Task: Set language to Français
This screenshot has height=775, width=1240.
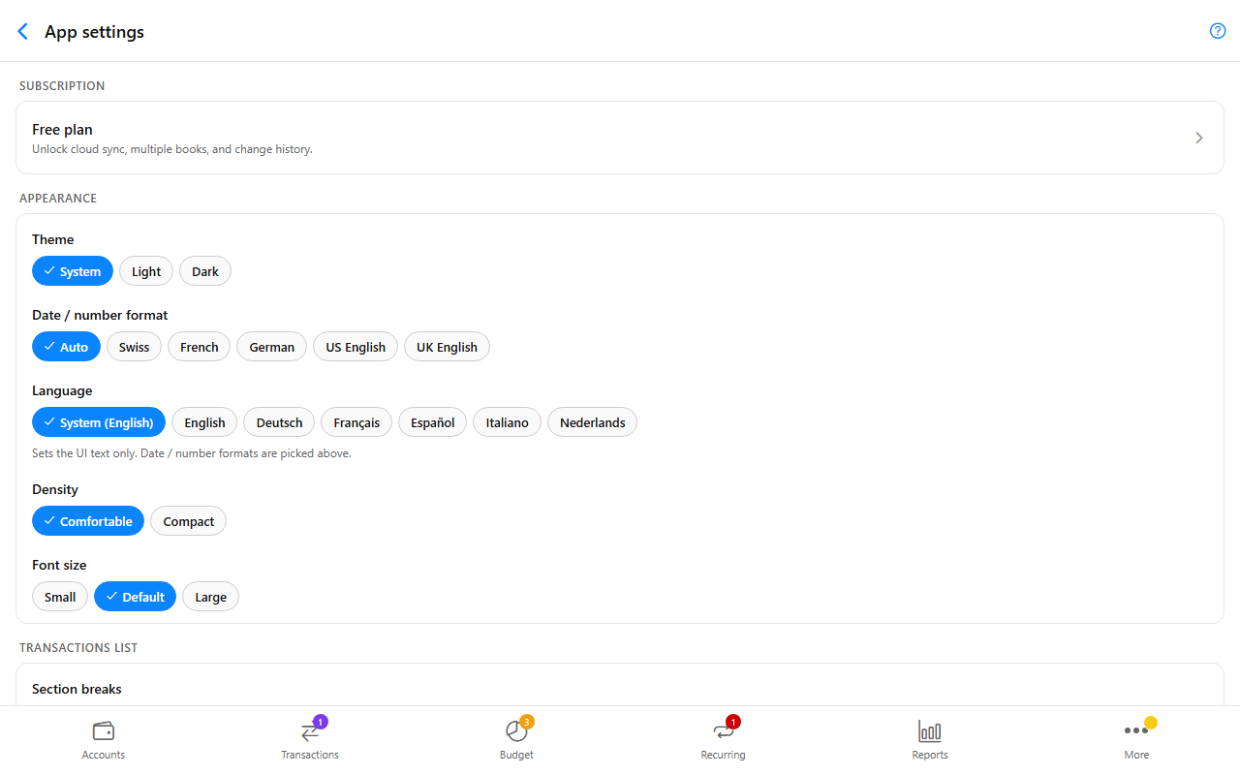Action: point(356,422)
